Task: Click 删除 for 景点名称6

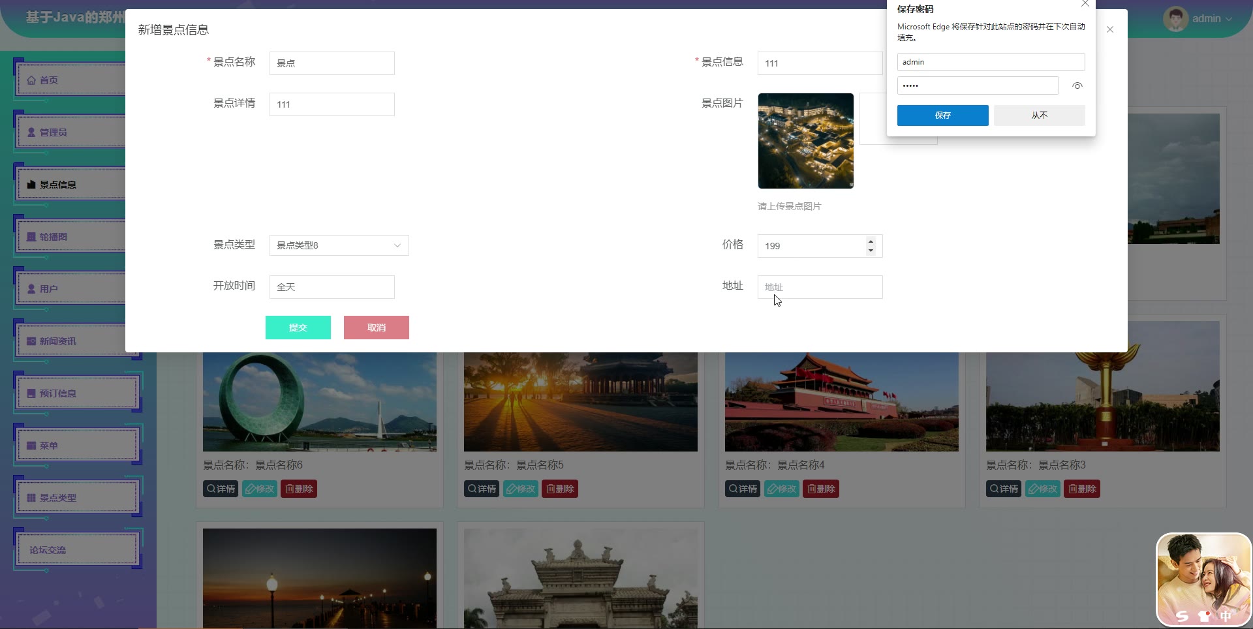Action: 299,489
